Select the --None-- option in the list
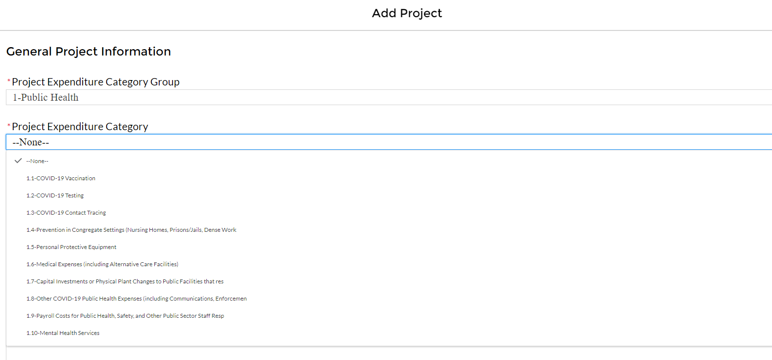 pos(37,161)
